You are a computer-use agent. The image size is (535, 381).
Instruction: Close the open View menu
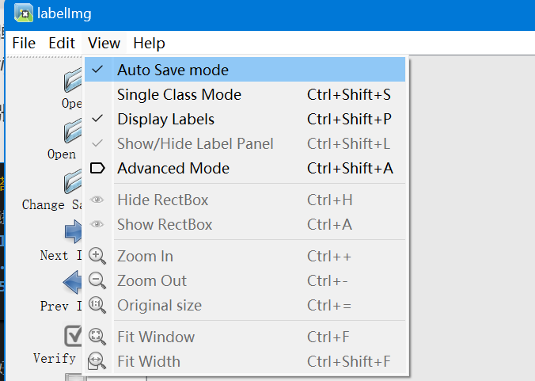pos(104,44)
